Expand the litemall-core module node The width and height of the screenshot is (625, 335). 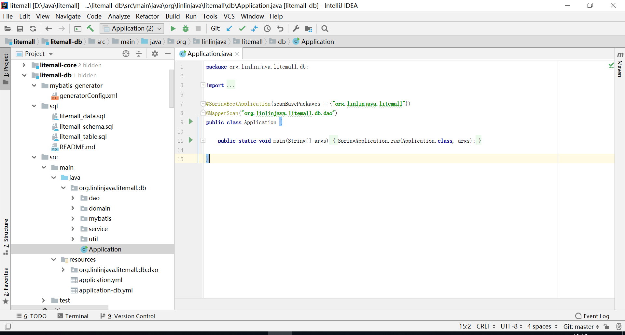pos(24,65)
